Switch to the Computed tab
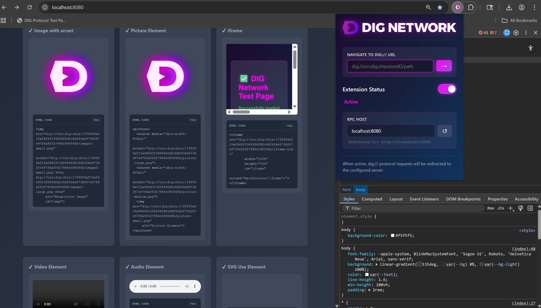This screenshot has height=308, width=541. [372, 199]
